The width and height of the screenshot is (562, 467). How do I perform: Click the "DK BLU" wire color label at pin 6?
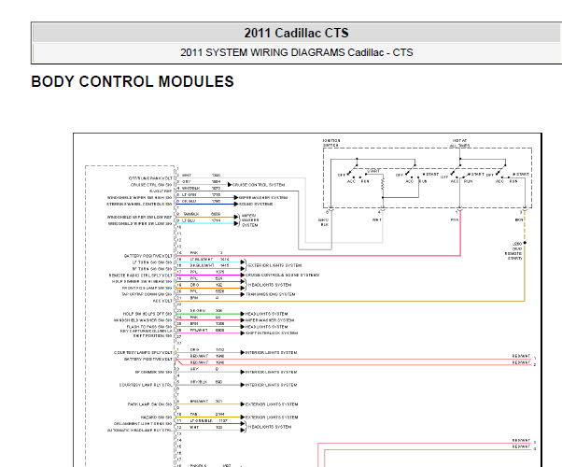pyautogui.click(x=190, y=201)
